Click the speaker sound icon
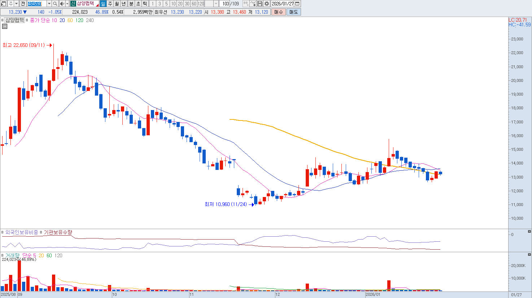532x298 pixels. 62,4
